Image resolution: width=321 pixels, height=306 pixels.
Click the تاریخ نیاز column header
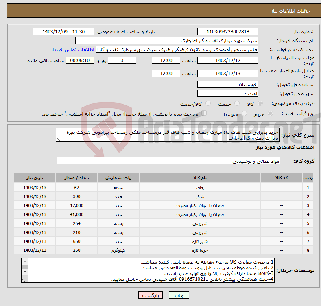tap(35, 178)
